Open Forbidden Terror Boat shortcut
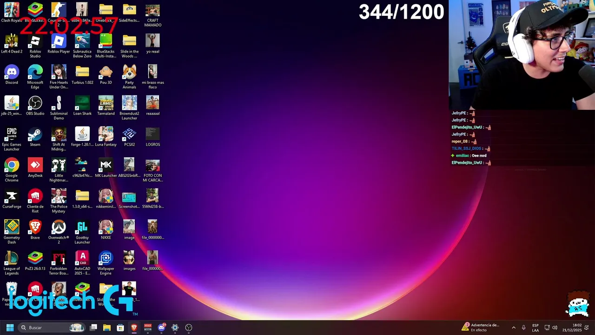Screen dimensions: 595x335 pos(59,263)
